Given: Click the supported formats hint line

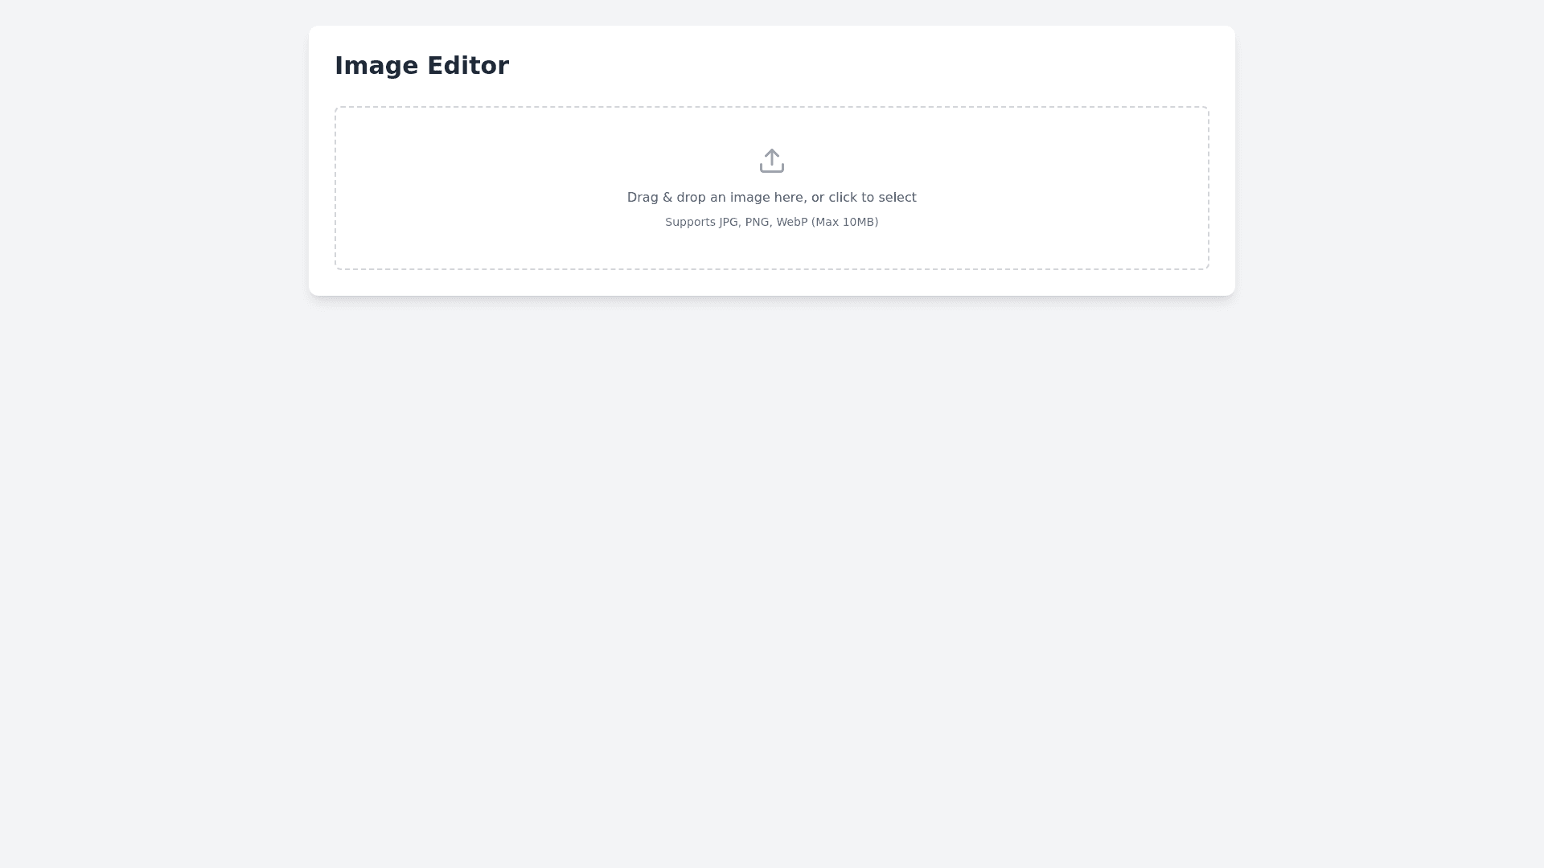Looking at the screenshot, I should [771, 222].
